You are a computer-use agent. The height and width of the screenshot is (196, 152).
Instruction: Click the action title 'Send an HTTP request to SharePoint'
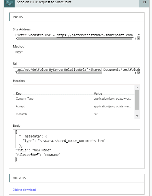pyautogui.click(x=44, y=2)
